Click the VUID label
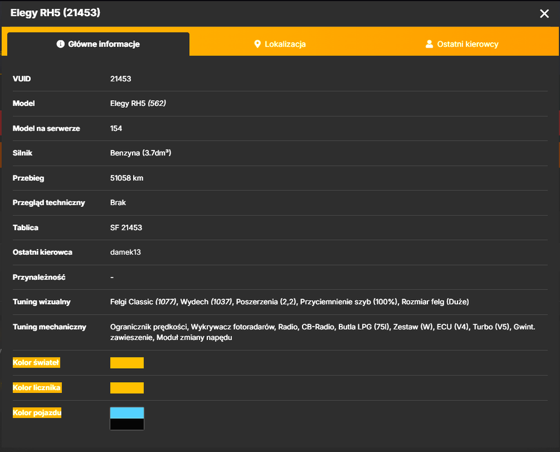 22,78
